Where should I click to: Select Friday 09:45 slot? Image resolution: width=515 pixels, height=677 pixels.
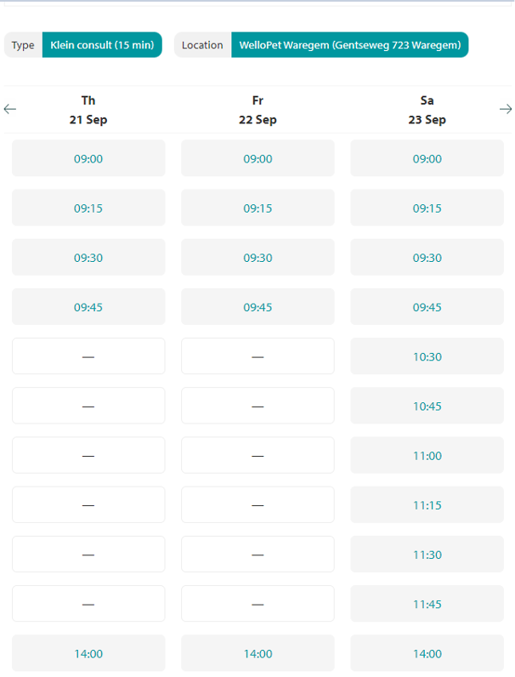pyautogui.click(x=257, y=306)
